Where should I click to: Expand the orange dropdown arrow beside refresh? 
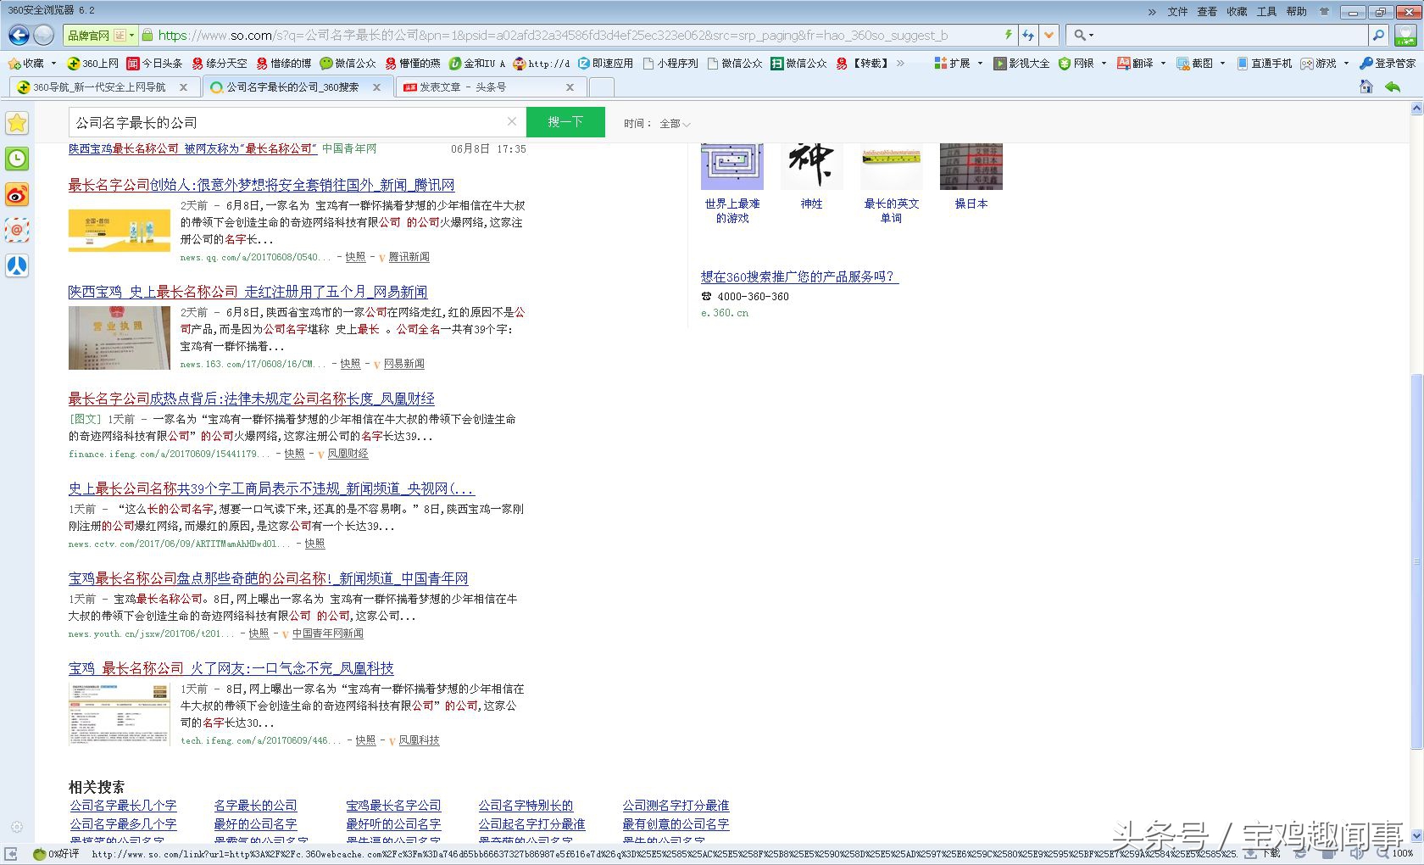click(x=1049, y=35)
